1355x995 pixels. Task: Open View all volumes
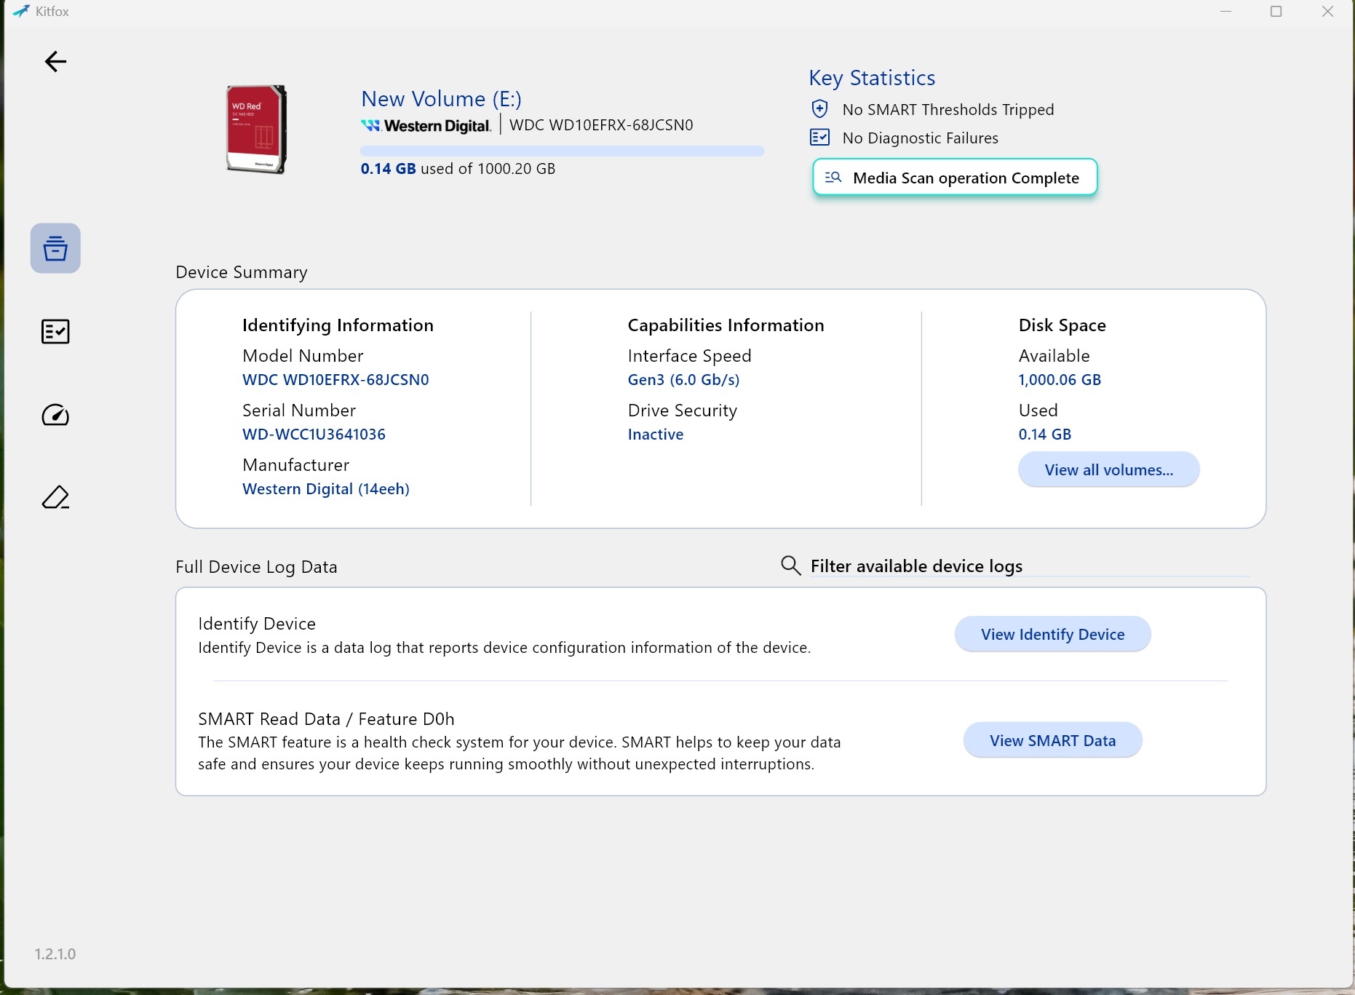(x=1108, y=470)
